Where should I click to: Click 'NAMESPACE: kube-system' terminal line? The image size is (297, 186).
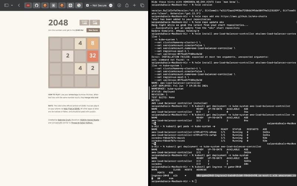point(167,89)
